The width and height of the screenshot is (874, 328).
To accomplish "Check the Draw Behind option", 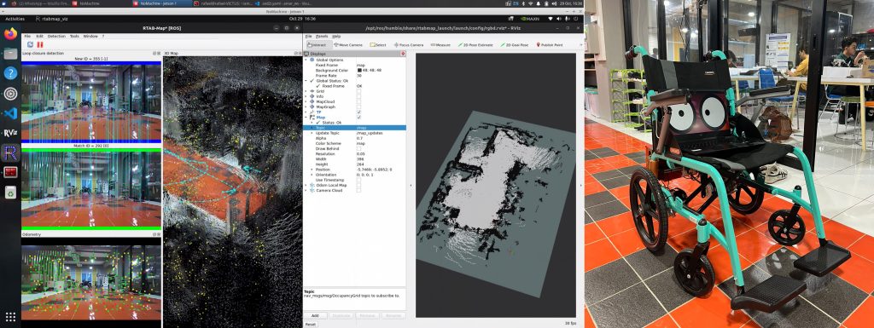I will click(x=358, y=148).
